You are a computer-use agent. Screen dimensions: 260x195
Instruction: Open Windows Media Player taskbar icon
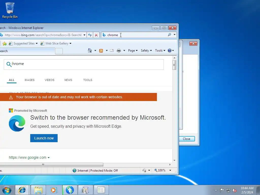[54, 190]
